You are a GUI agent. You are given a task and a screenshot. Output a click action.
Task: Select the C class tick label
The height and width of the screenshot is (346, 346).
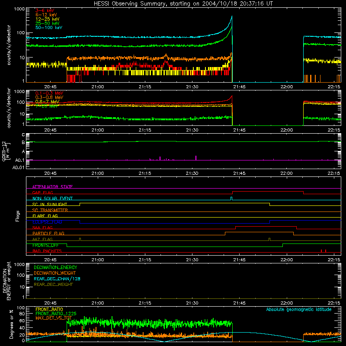click(x=23, y=135)
